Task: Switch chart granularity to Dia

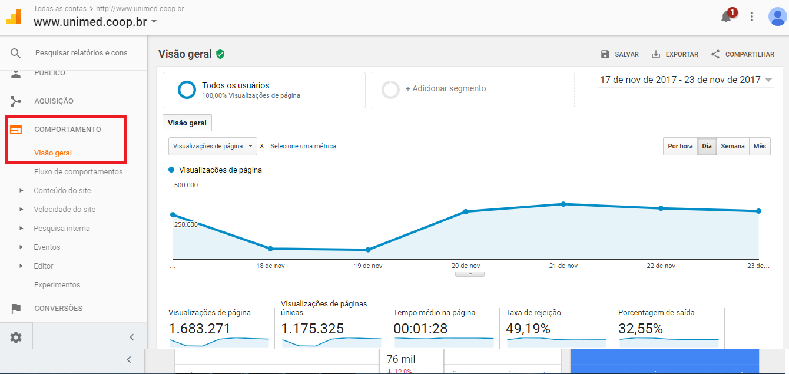Action: click(707, 146)
